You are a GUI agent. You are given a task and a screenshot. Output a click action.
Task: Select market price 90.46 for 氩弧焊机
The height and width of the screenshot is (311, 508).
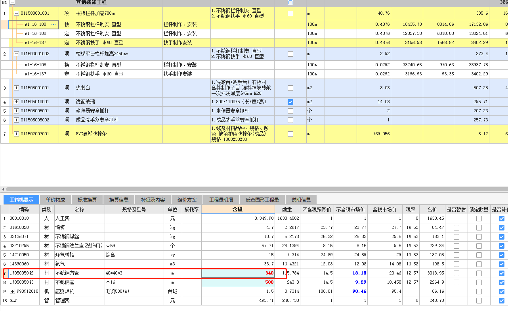[351, 292]
